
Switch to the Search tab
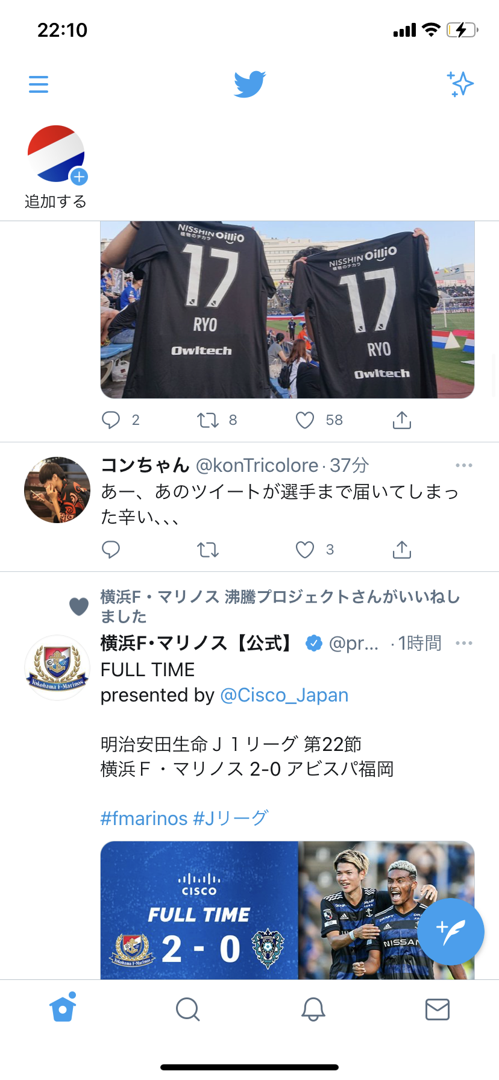pyautogui.click(x=187, y=1009)
